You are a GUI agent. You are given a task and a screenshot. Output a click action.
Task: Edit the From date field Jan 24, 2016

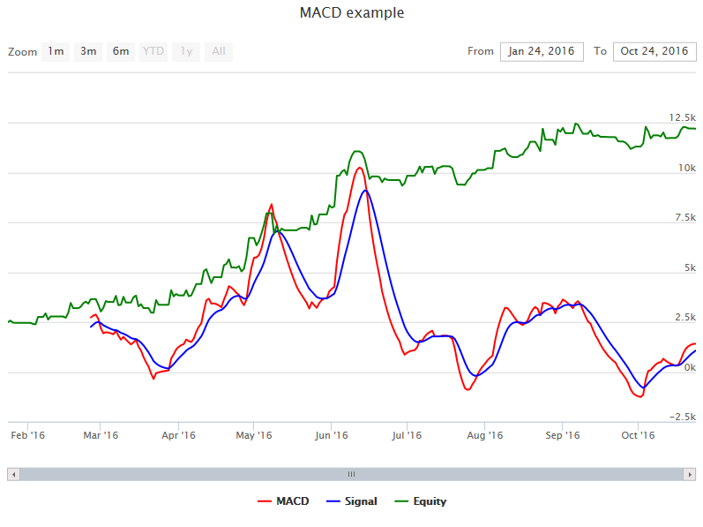pos(542,51)
